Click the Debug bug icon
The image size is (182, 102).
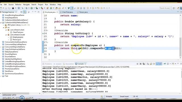coord(26,8)
